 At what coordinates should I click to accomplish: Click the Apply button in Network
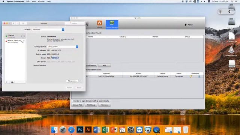click(79, 87)
